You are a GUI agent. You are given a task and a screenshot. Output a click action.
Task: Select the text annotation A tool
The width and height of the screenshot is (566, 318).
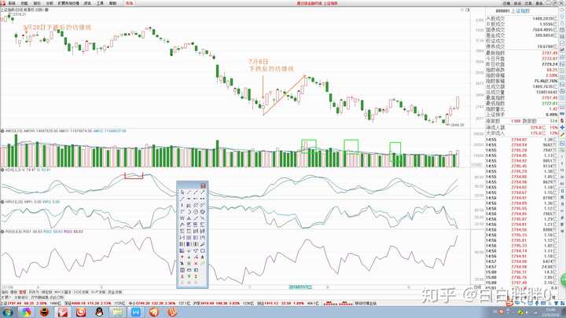pos(203,257)
